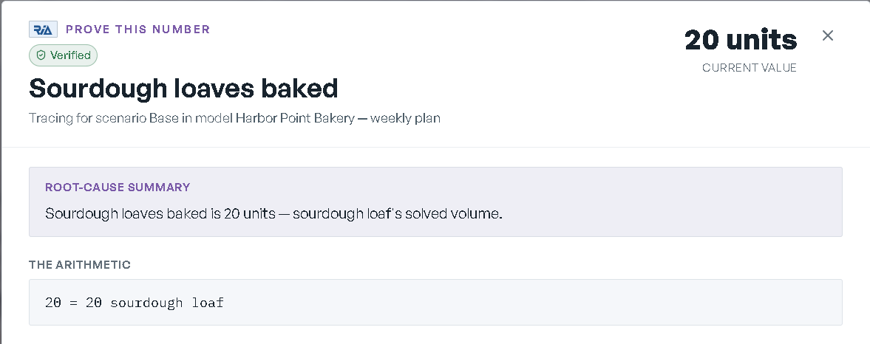Click "weekly plan" in the subtitle
The height and width of the screenshot is (344, 870).
pyautogui.click(x=405, y=118)
